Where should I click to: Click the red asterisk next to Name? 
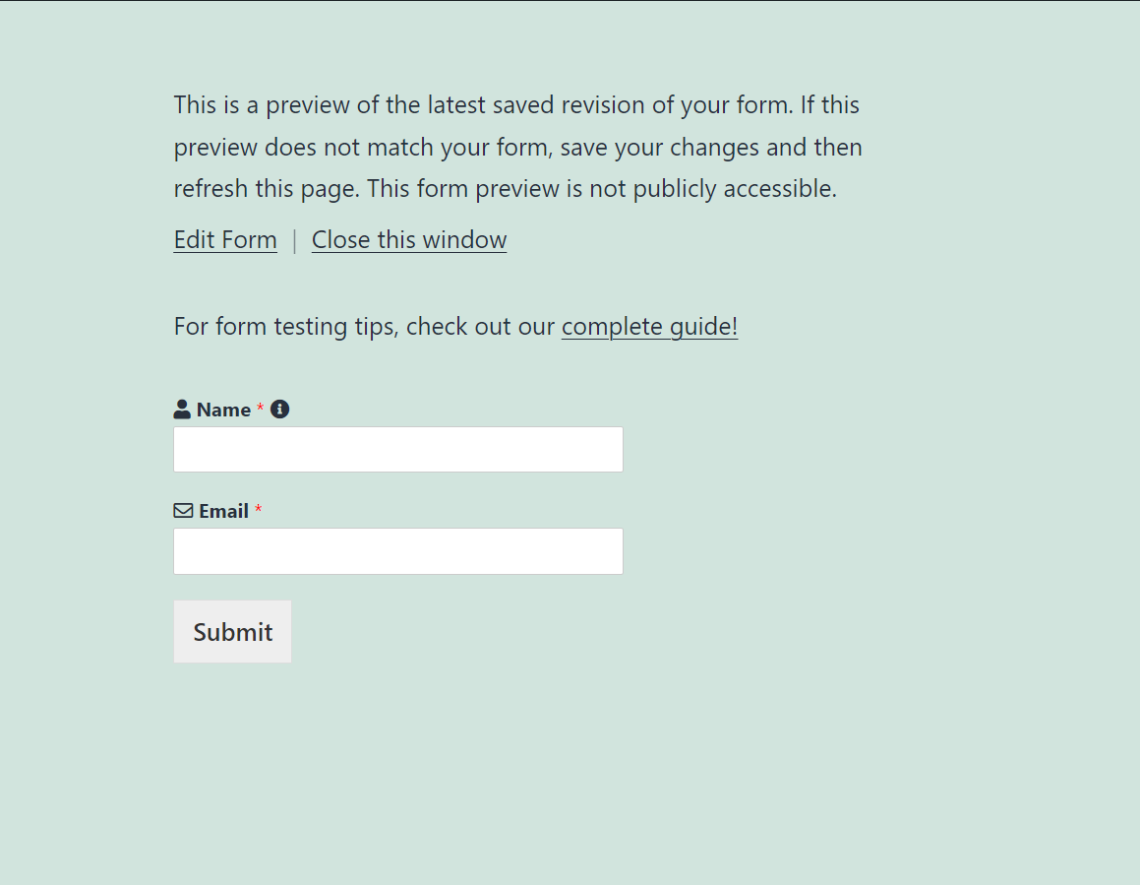coord(261,407)
